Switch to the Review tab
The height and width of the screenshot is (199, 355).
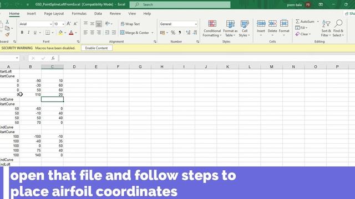click(115, 13)
